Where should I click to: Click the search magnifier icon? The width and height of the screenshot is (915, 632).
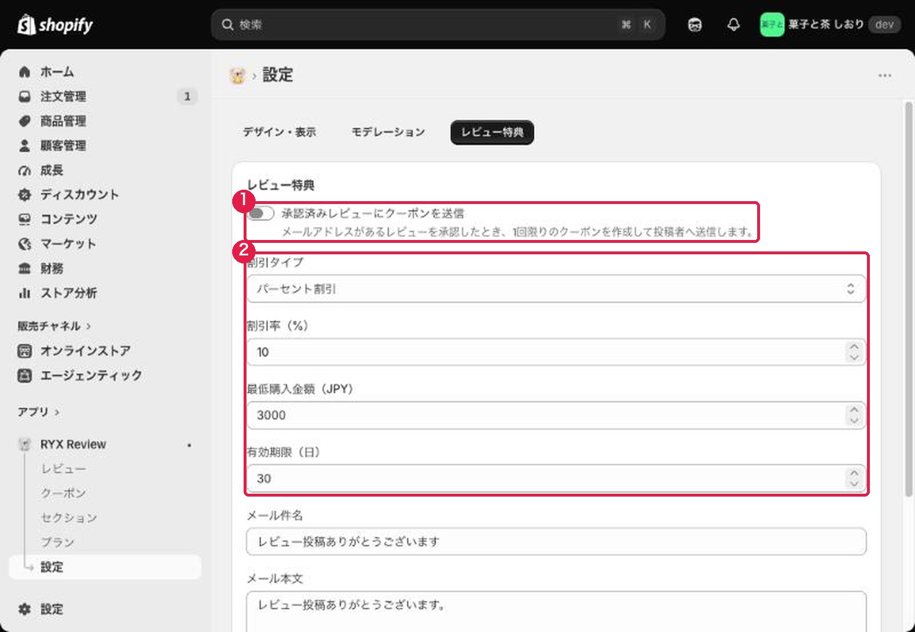228,25
